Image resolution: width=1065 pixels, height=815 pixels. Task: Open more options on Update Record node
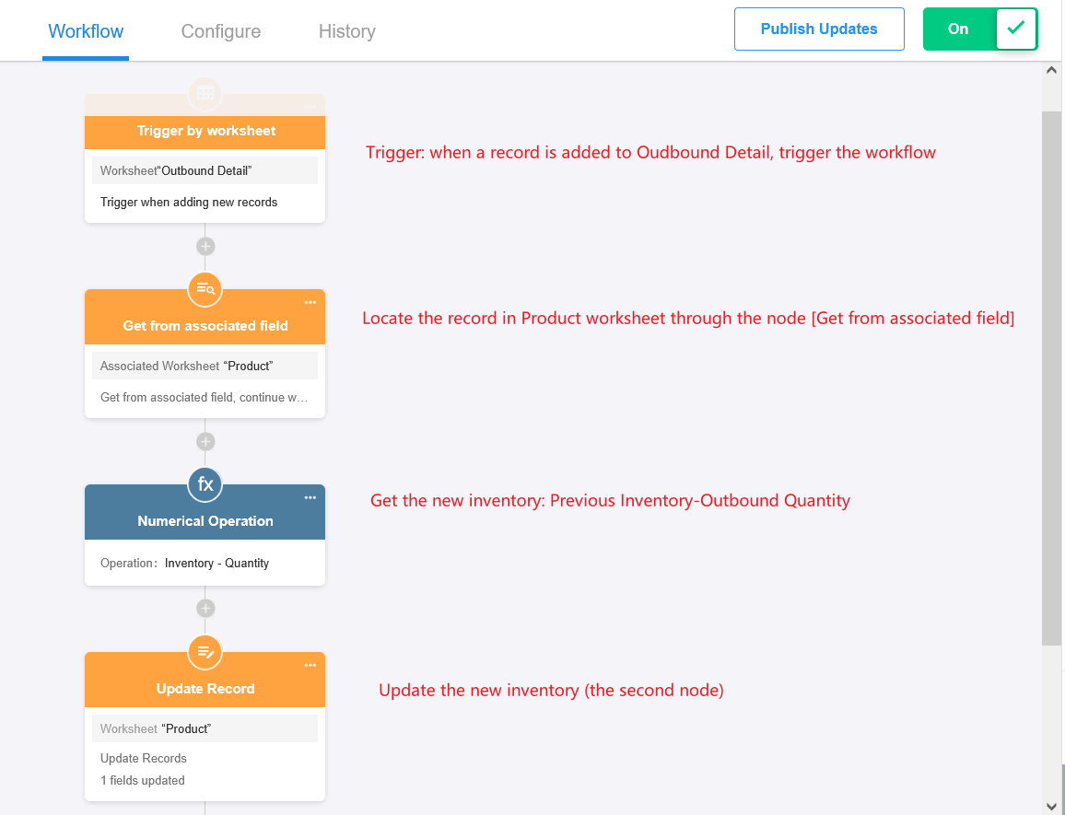pos(310,666)
